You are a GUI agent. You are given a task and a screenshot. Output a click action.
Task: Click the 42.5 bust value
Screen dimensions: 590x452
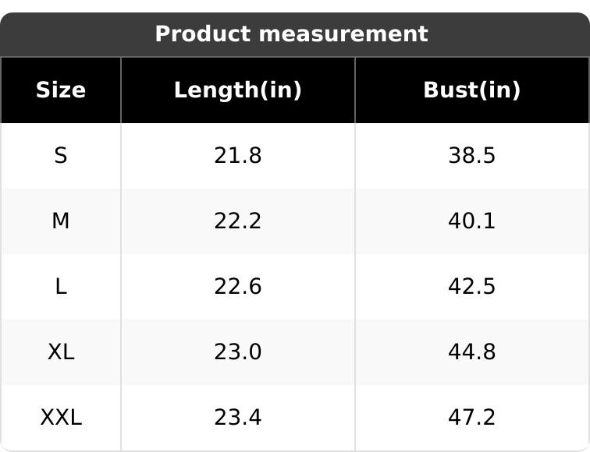(471, 287)
